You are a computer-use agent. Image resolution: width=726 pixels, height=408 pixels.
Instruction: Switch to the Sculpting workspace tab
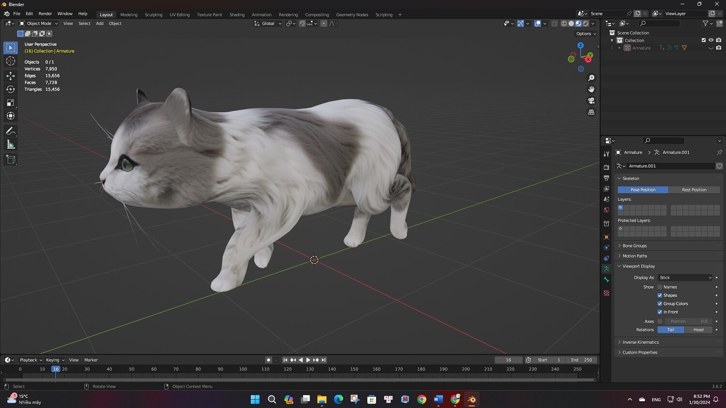153,15
